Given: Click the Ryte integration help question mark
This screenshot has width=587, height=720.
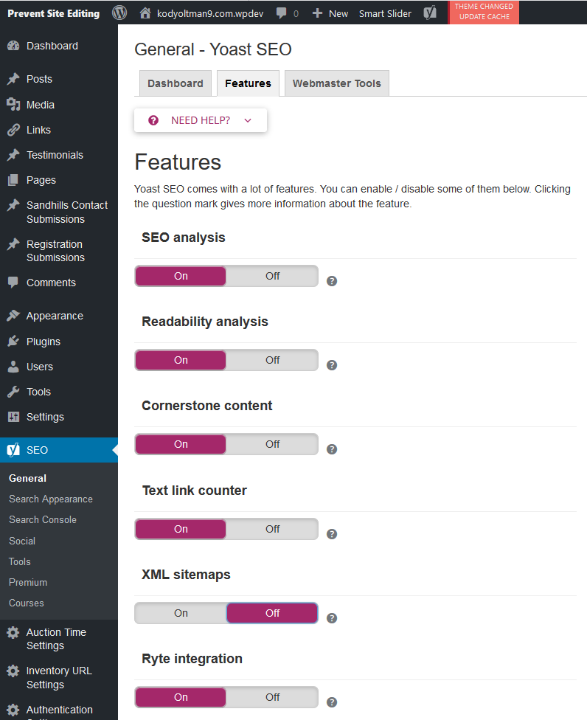Looking at the screenshot, I should [x=332, y=702].
